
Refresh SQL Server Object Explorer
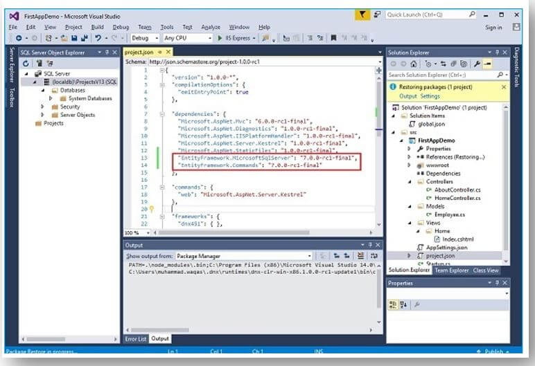(26, 64)
